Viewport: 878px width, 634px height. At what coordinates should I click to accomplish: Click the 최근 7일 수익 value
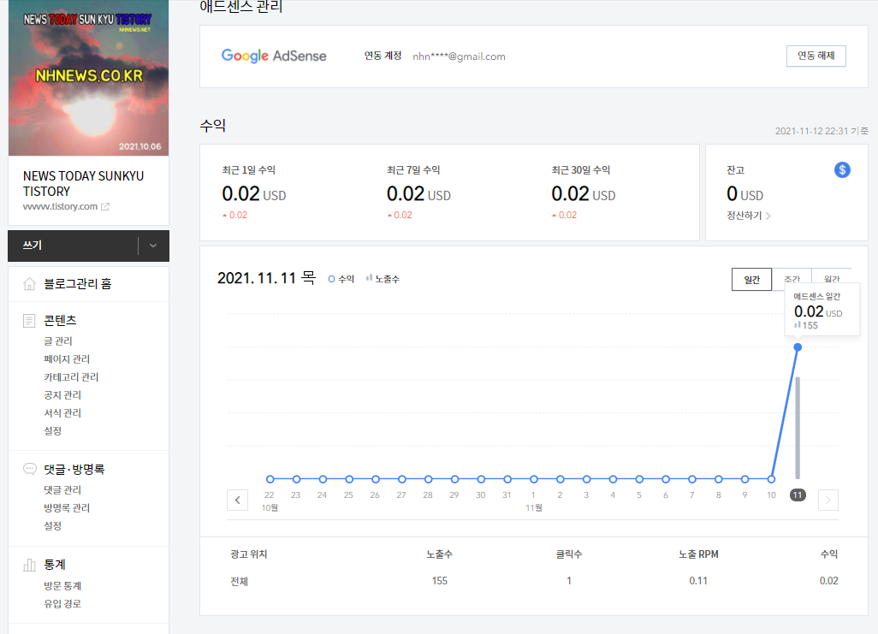pyautogui.click(x=418, y=194)
